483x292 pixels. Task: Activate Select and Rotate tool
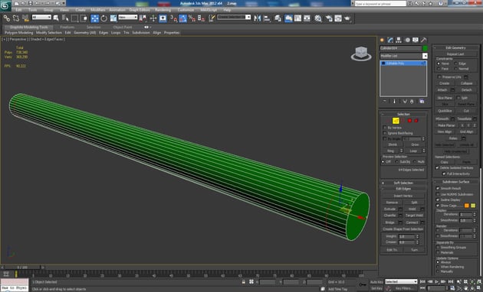(103, 18)
